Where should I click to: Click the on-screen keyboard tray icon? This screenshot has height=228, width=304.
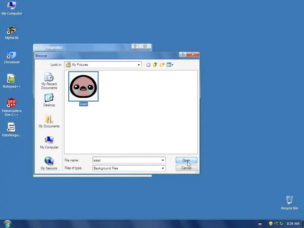click(x=260, y=224)
